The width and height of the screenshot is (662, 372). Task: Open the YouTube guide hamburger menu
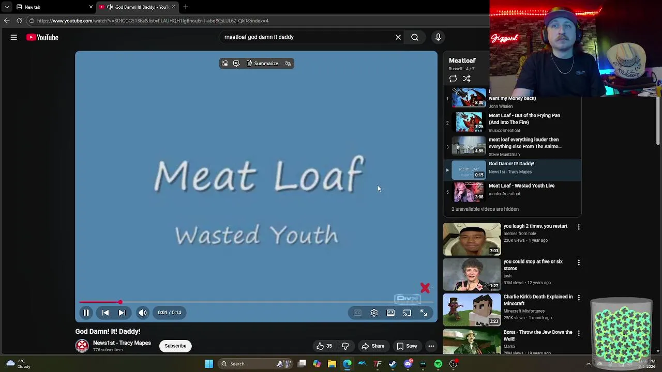(x=14, y=37)
